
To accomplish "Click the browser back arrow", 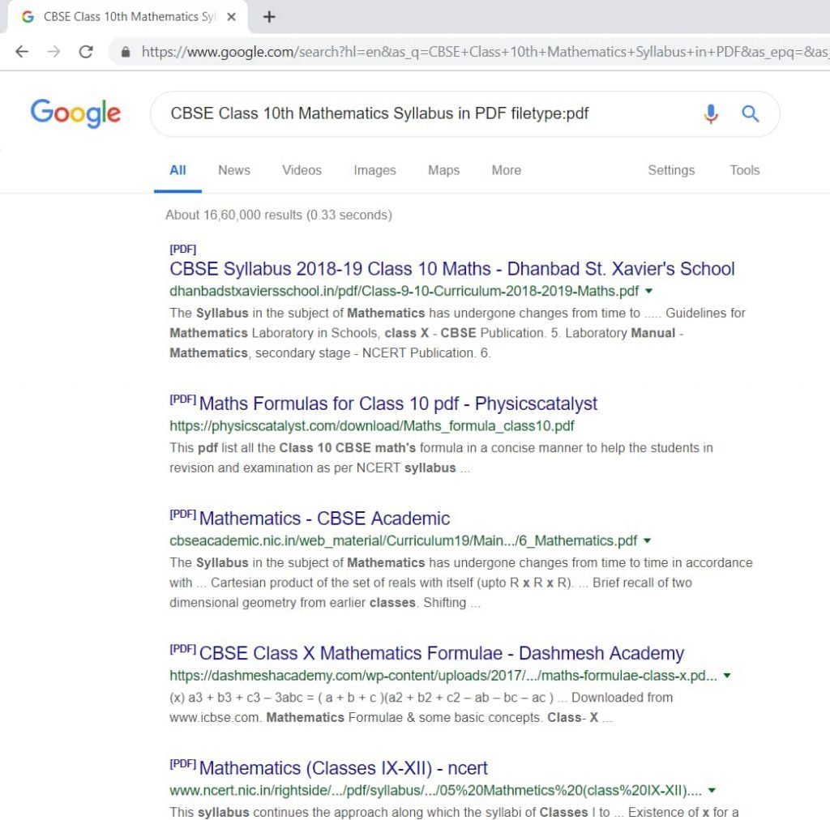I will (22, 51).
